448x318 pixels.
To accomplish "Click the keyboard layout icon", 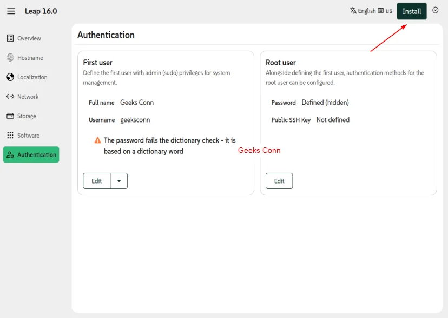I will click(x=381, y=11).
